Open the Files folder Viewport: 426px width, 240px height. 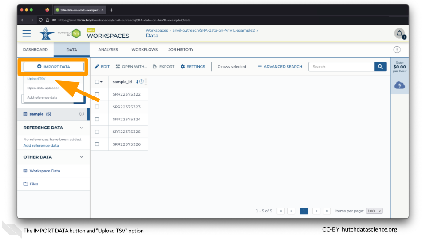tap(31, 184)
